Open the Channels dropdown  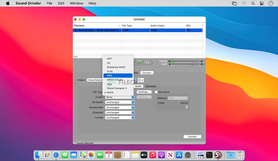click(x=120, y=112)
